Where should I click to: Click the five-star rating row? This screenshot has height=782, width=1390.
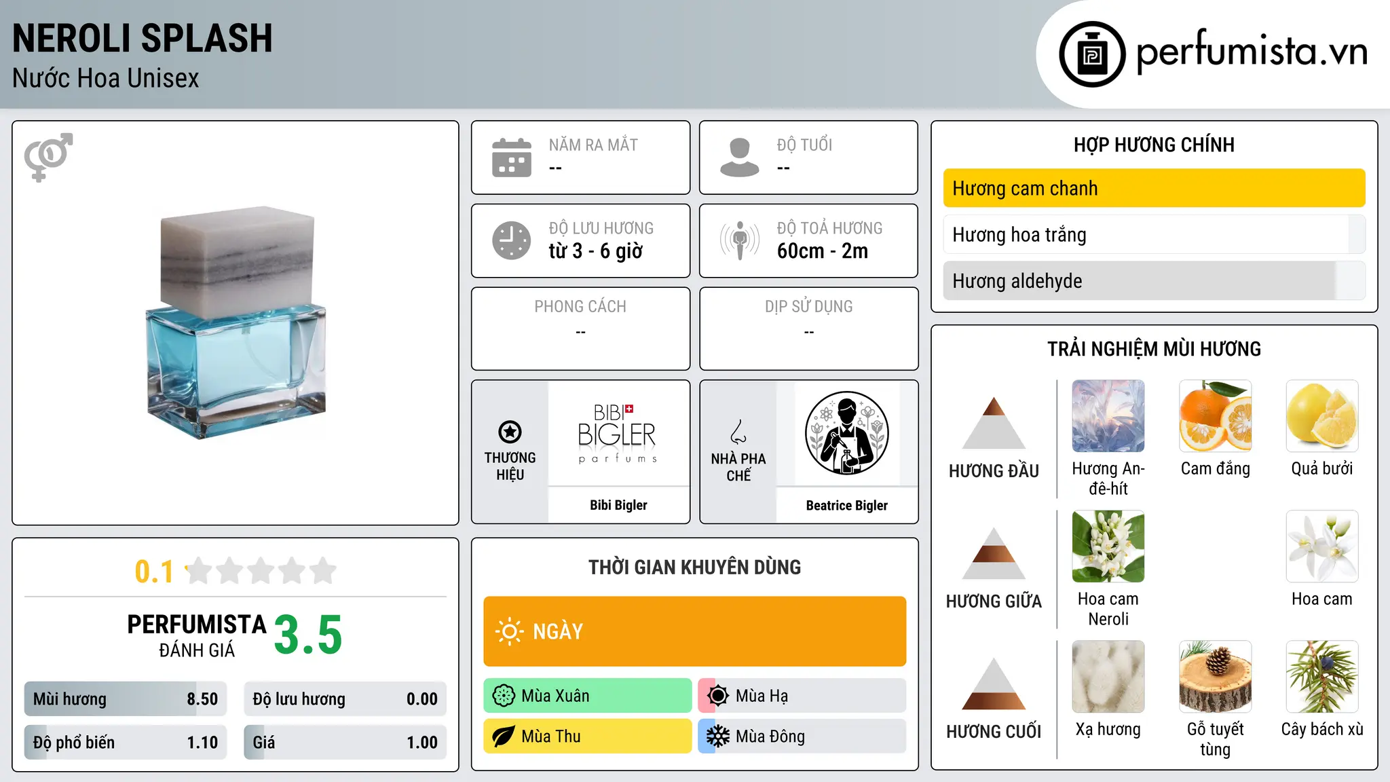point(261,571)
